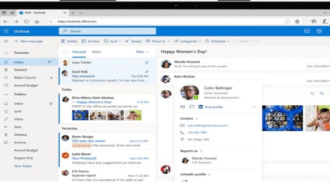This screenshot has height=188, width=330.
Task: Toggle hamburger navigation pane icon
Action: (x=6, y=41)
